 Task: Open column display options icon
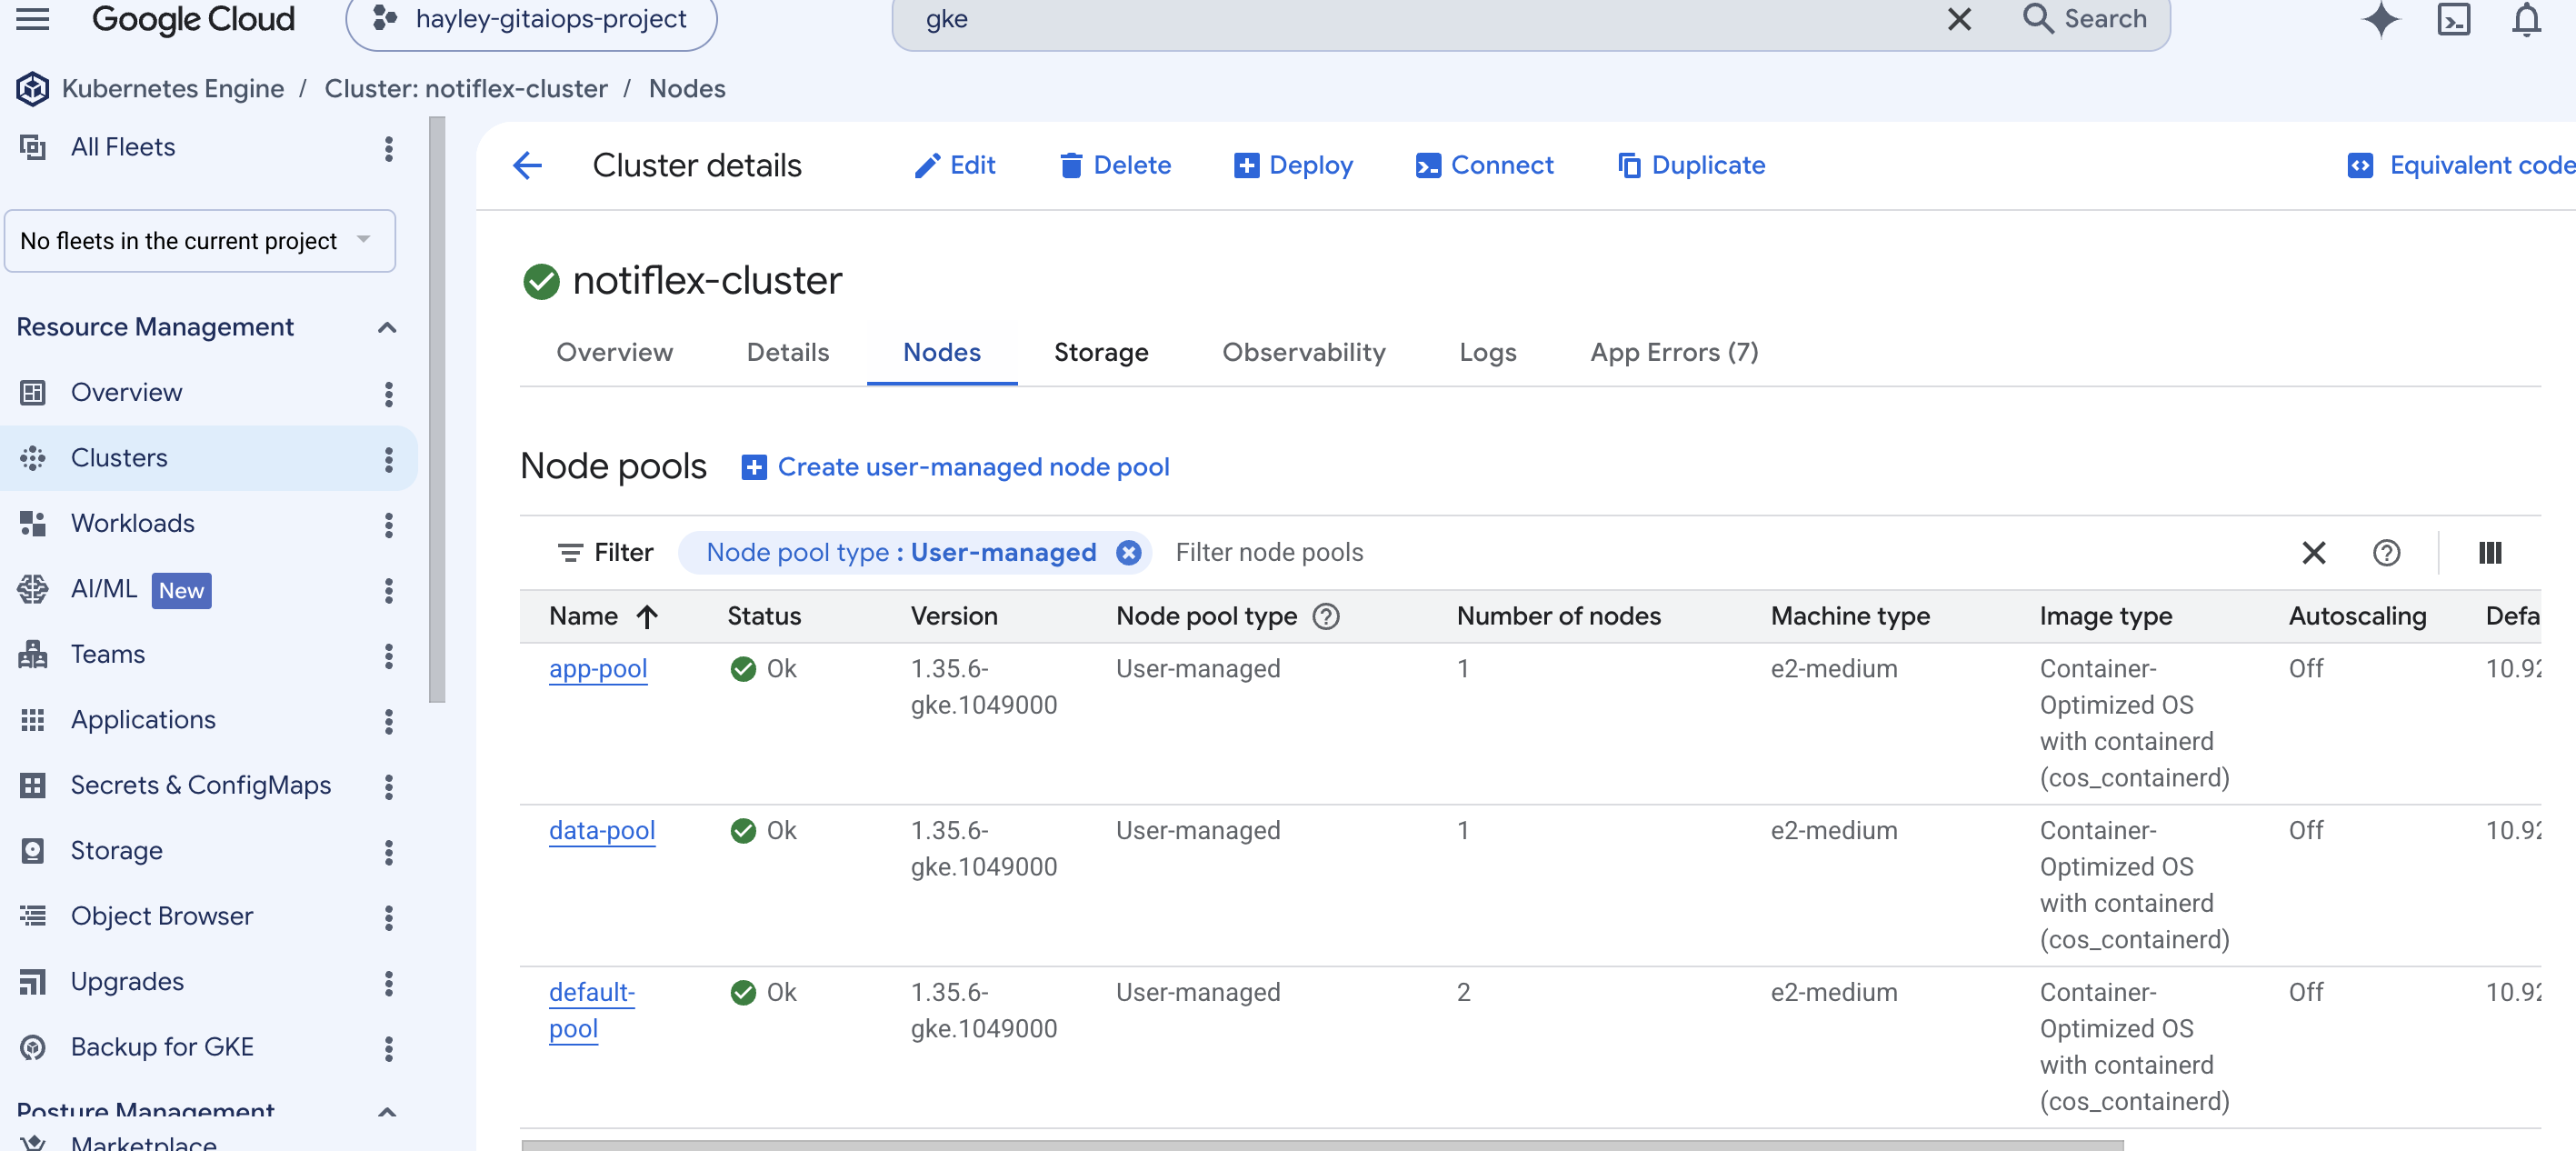coord(2490,553)
